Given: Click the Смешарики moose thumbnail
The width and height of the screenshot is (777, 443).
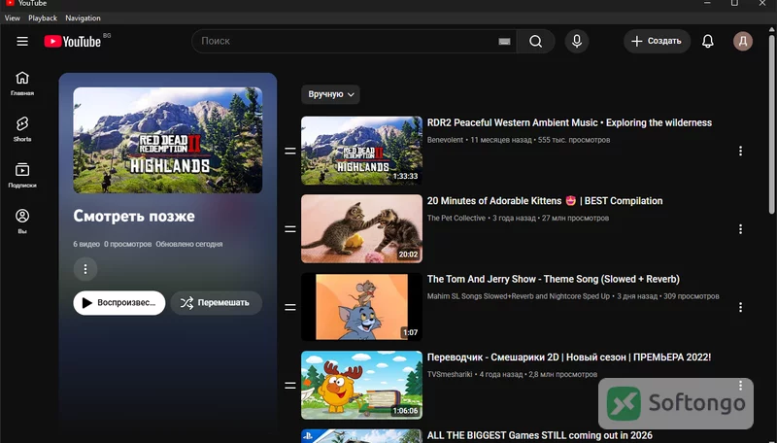Looking at the screenshot, I should pos(361,386).
